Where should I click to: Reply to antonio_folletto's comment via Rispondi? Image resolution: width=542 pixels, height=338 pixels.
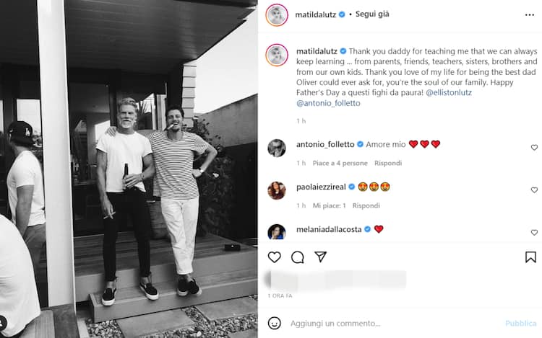388,163
